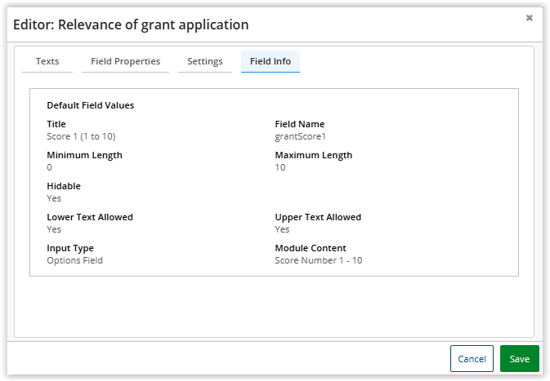Click the 'Maximum Length' label
This screenshot has height=381, width=550.
point(314,155)
